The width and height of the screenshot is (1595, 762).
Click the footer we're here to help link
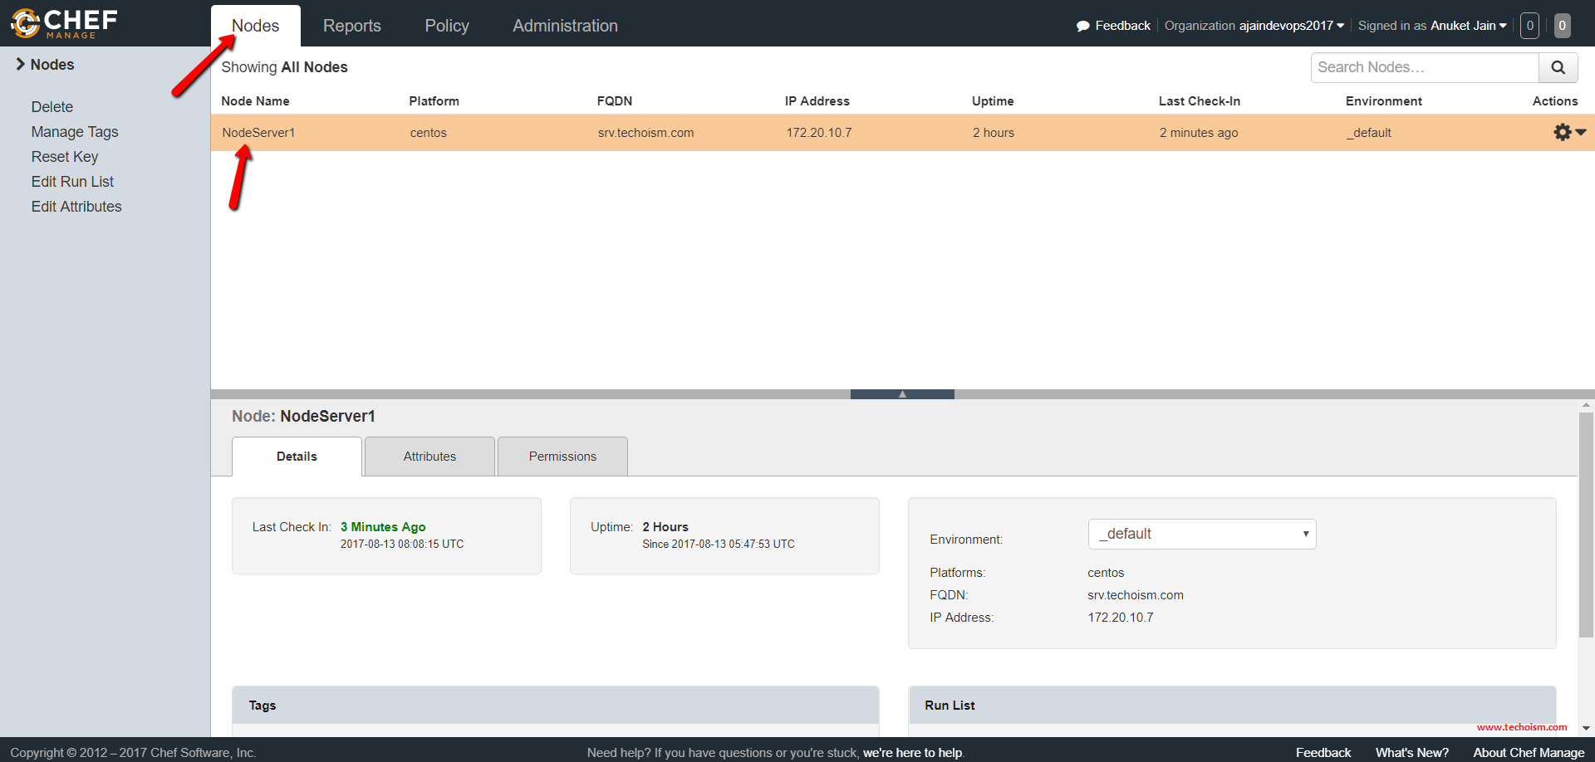click(913, 753)
